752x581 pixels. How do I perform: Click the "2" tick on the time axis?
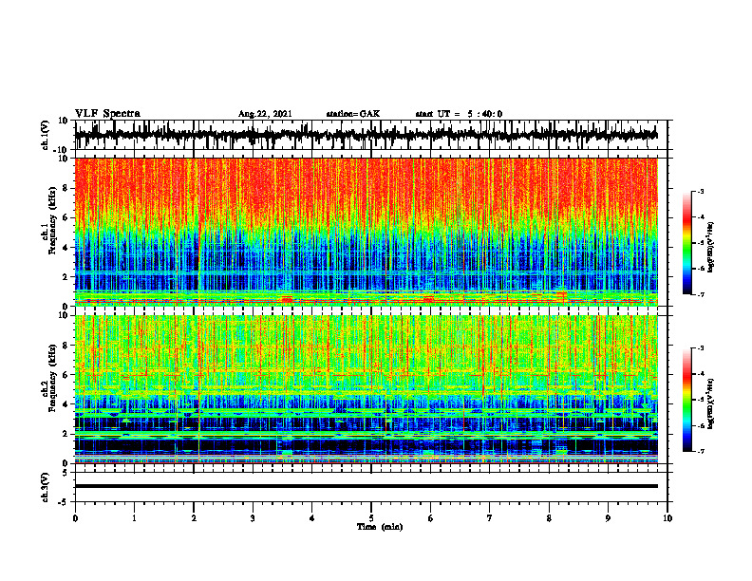pos(194,518)
